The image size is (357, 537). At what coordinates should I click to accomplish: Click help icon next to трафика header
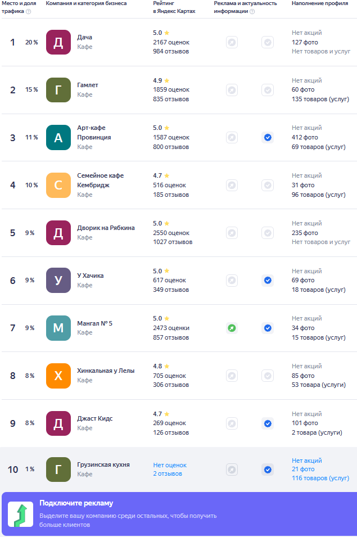click(x=28, y=11)
